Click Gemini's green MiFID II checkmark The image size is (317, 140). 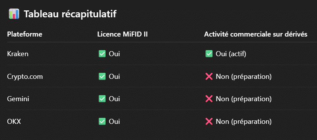(x=102, y=99)
